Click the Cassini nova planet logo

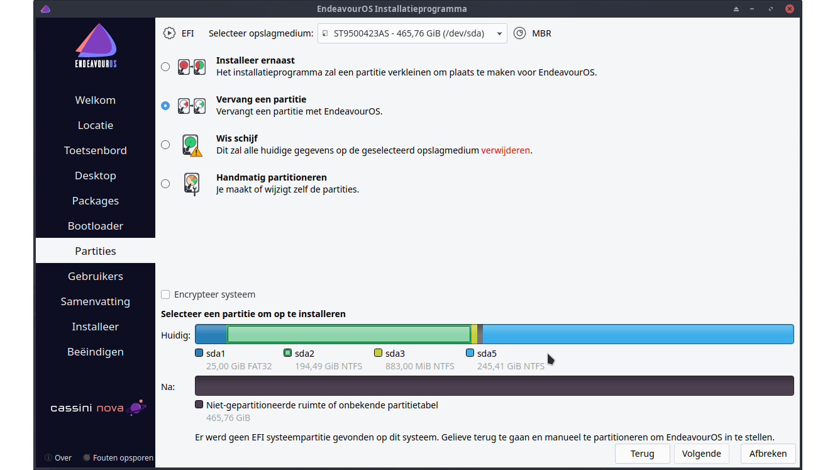point(135,408)
